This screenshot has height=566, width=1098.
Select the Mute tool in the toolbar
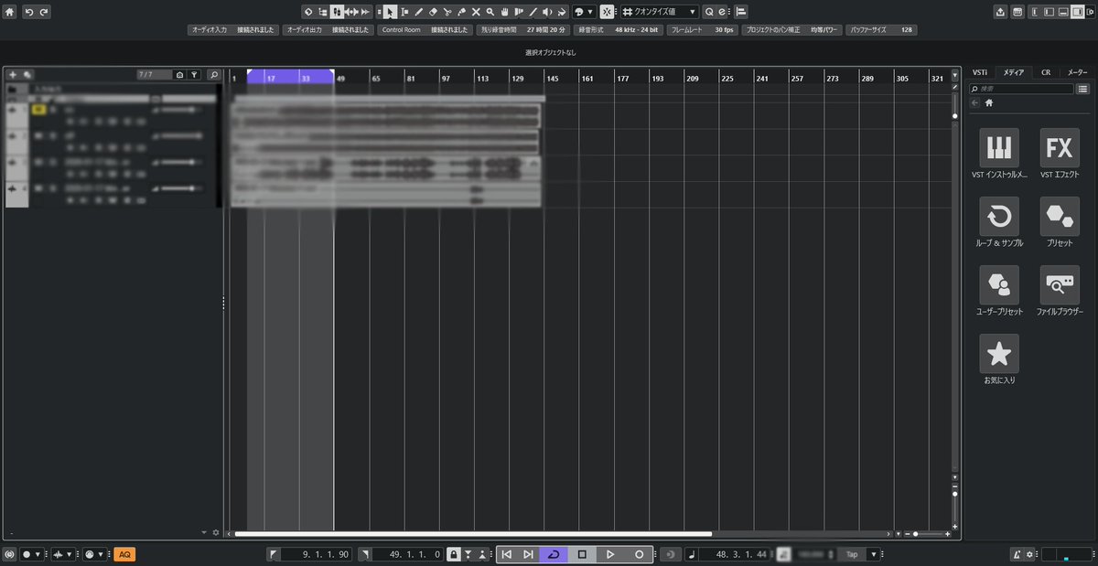click(475, 12)
